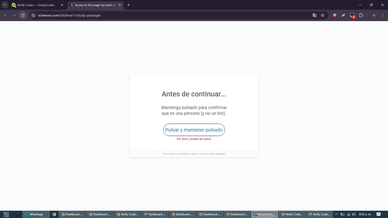The height and width of the screenshot is (218, 388).
Task: Click the Pulsar y mantener pulsado button
Action: click(x=194, y=130)
